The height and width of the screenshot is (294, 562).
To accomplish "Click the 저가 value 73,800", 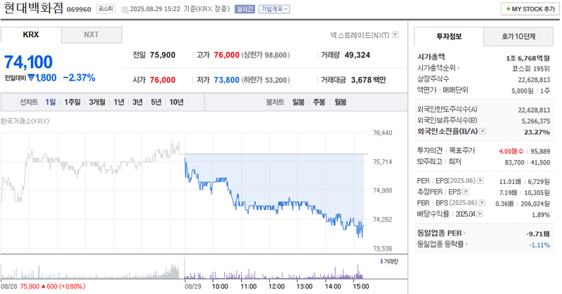I will (x=226, y=80).
